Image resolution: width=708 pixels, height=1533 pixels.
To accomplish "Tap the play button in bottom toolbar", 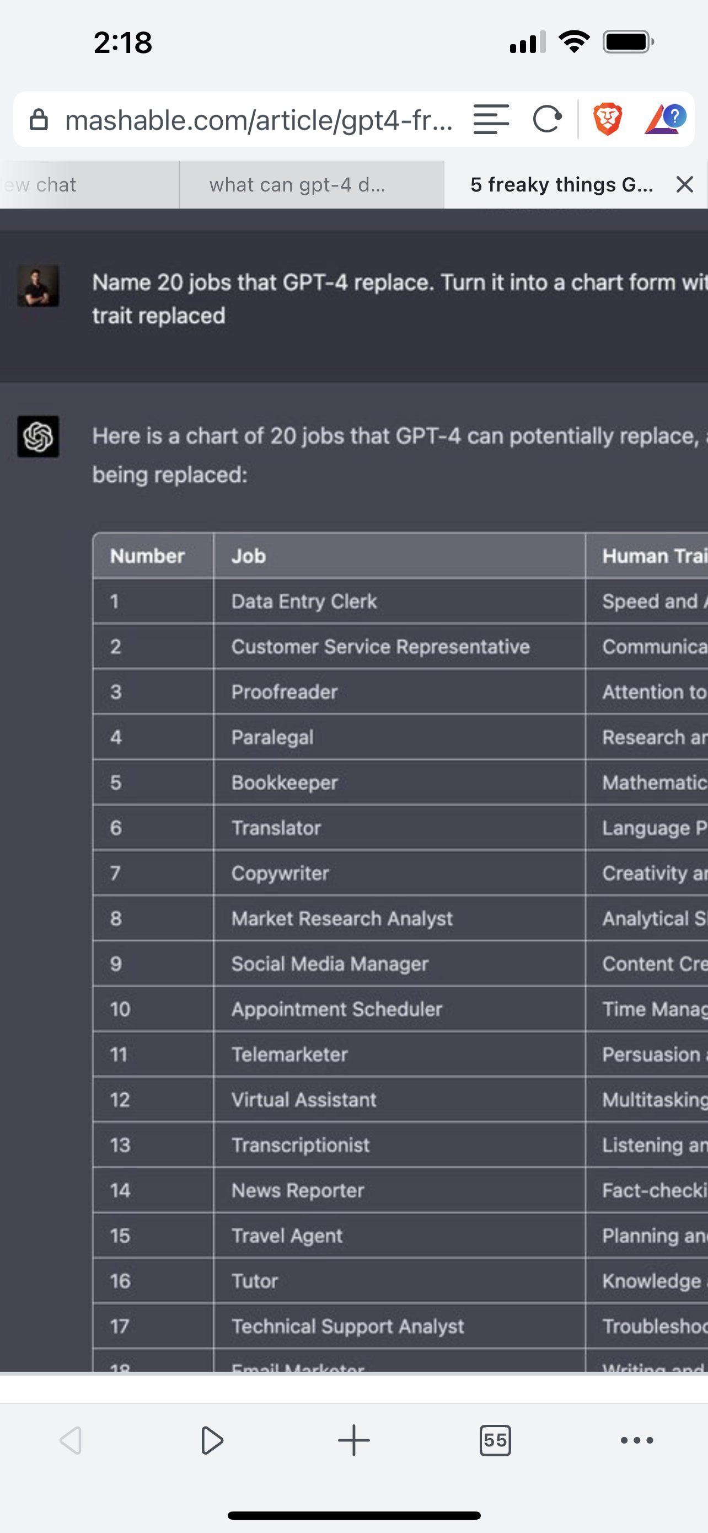I will (212, 1440).
